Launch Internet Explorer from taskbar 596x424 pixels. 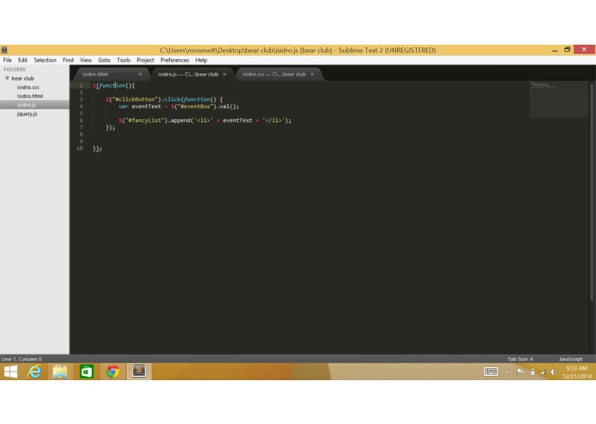click(34, 372)
